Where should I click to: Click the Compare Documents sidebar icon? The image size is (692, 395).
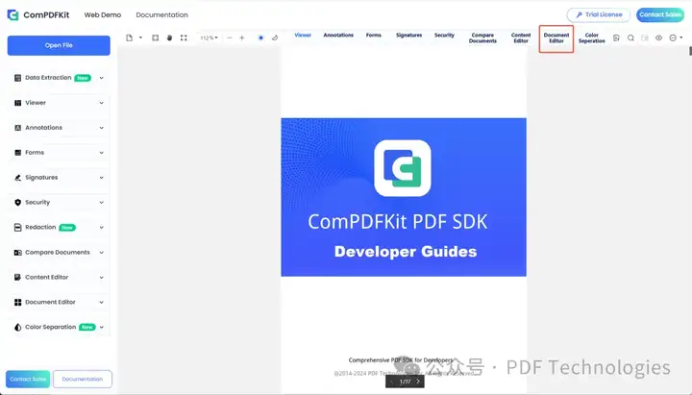[x=17, y=253]
